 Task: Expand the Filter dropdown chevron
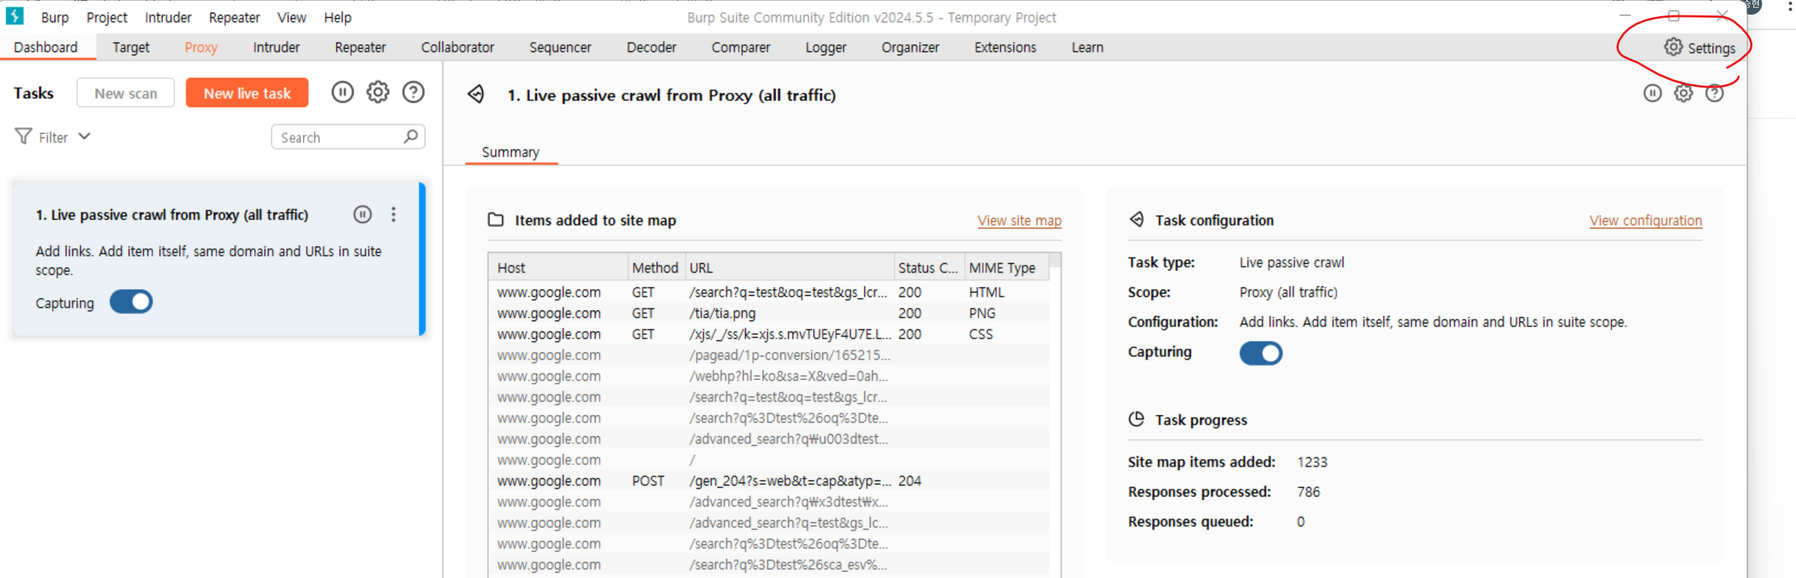click(85, 136)
